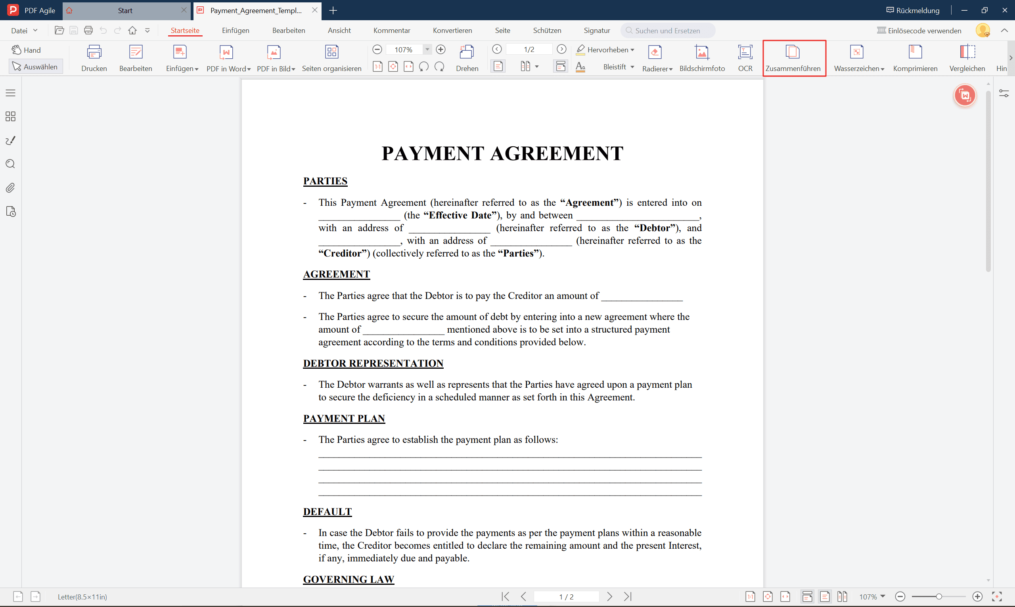Switch to the Kommentar tab

click(x=392, y=30)
